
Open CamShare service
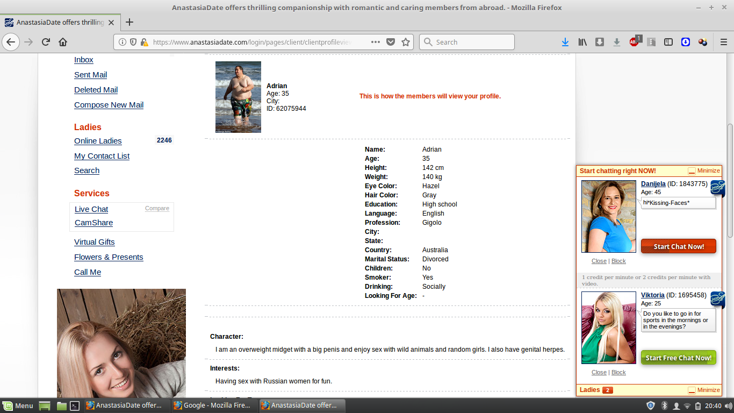click(x=93, y=223)
